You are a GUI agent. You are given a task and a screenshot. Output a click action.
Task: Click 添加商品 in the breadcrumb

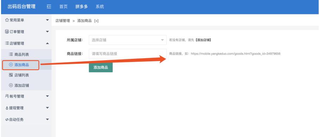pos(84,21)
